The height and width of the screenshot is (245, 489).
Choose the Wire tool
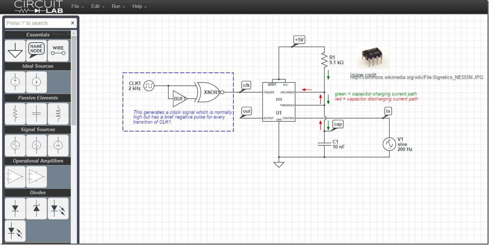click(58, 50)
